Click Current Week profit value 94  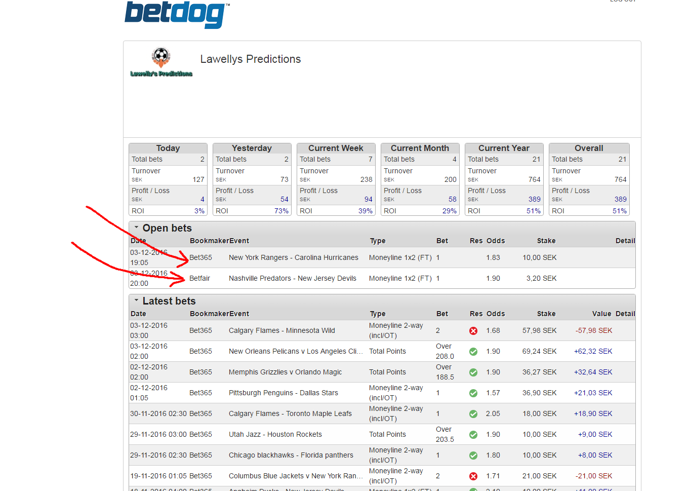pos(369,199)
